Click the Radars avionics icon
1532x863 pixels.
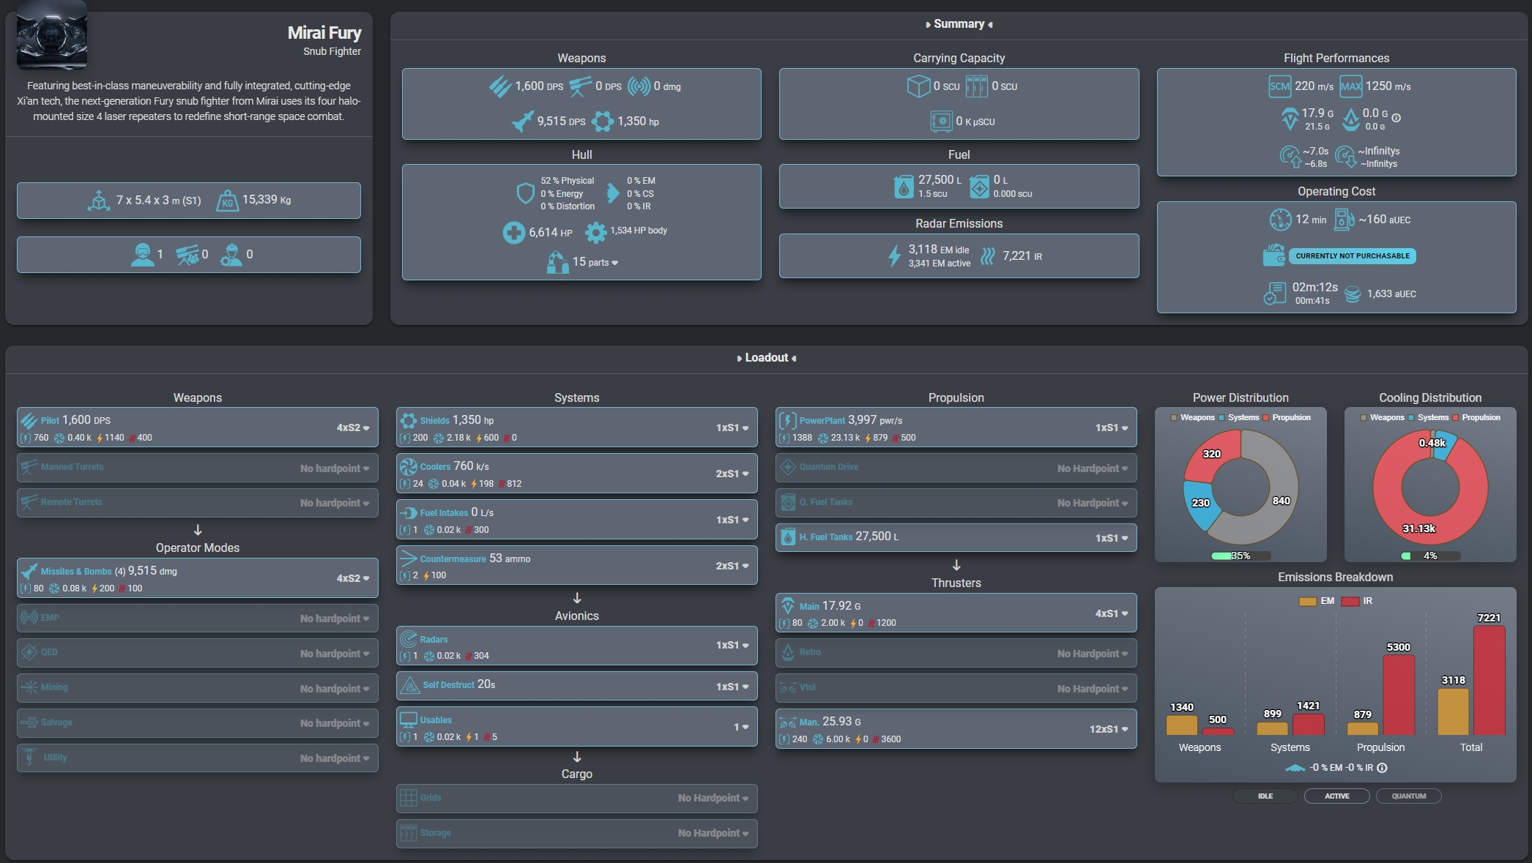[408, 639]
